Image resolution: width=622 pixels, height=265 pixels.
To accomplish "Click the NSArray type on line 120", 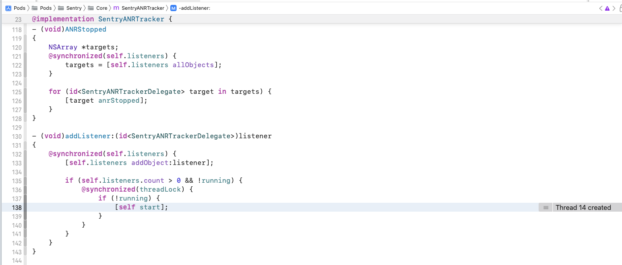I will tap(63, 47).
